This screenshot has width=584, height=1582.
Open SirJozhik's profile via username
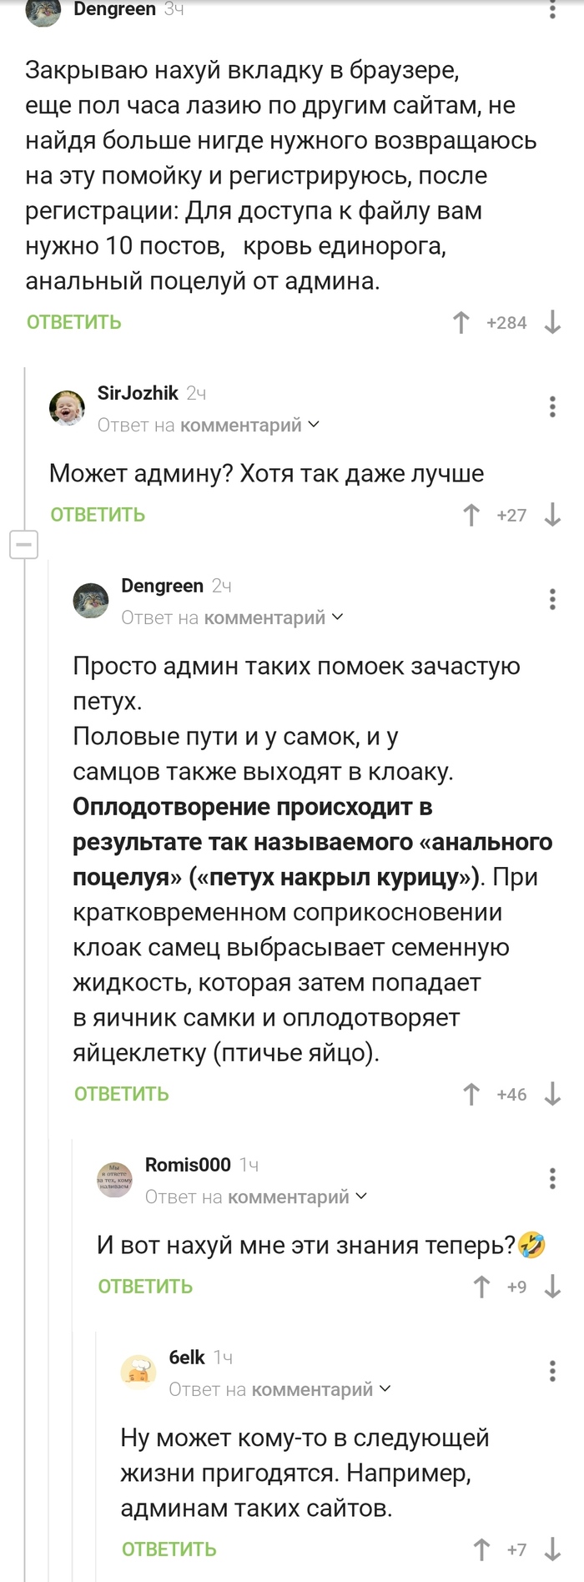138,393
